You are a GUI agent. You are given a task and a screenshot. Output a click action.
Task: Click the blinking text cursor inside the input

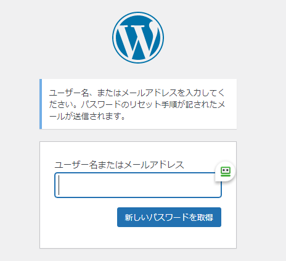click(x=59, y=185)
